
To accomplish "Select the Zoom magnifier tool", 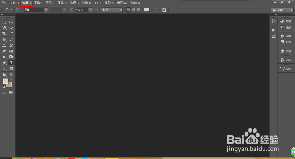I will pyautogui.click(x=11, y=75).
